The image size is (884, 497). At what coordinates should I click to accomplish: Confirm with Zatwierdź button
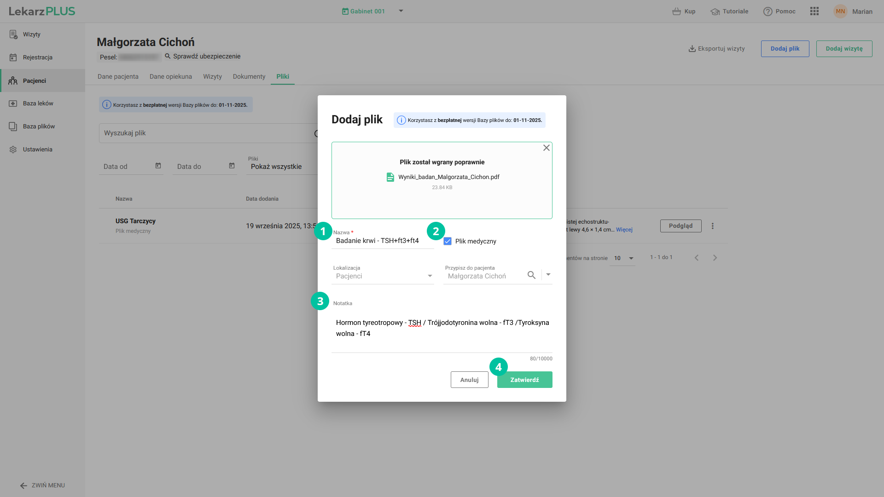[524, 380]
